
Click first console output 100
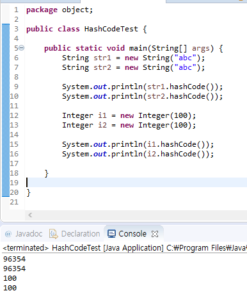(x=10, y=278)
